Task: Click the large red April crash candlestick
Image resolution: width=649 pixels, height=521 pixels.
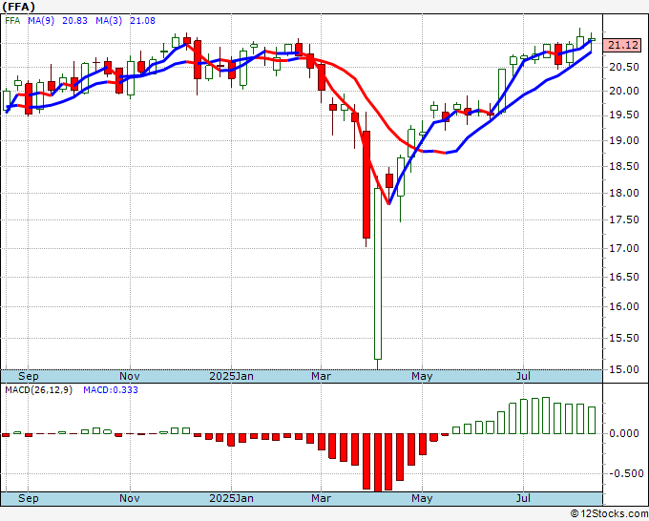Action: (x=366, y=184)
